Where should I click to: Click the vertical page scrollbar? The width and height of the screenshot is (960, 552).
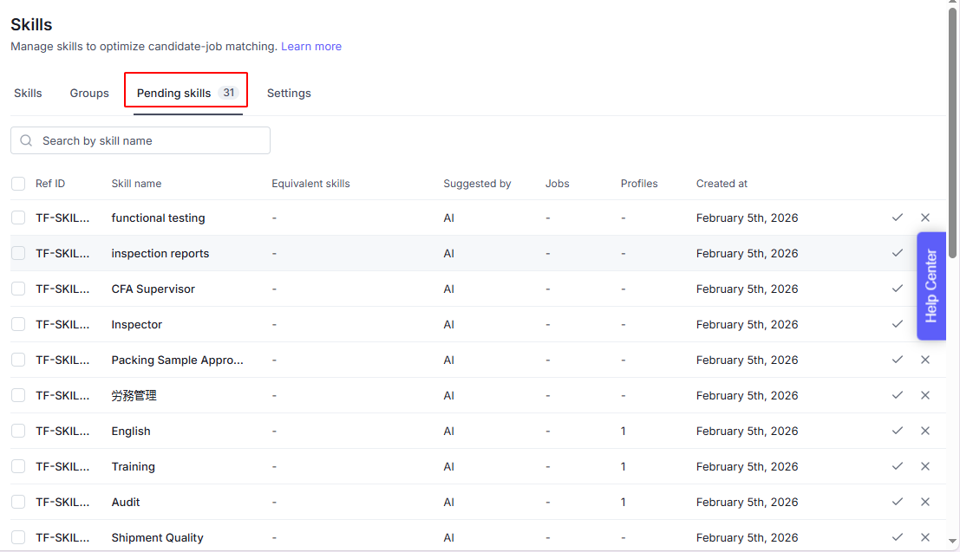coord(953,173)
